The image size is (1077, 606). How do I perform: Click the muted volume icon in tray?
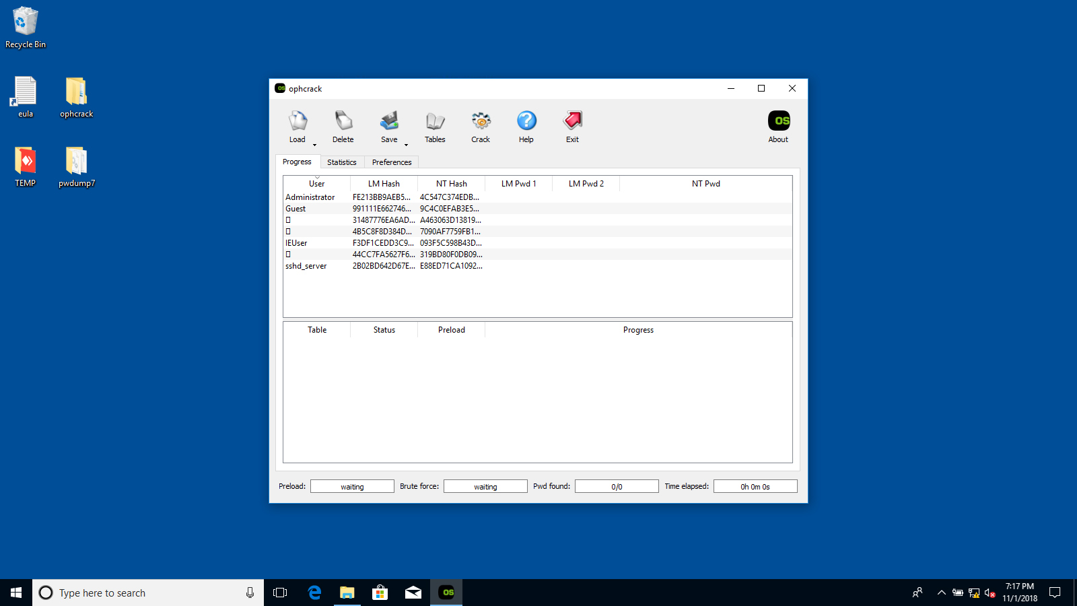point(990,593)
